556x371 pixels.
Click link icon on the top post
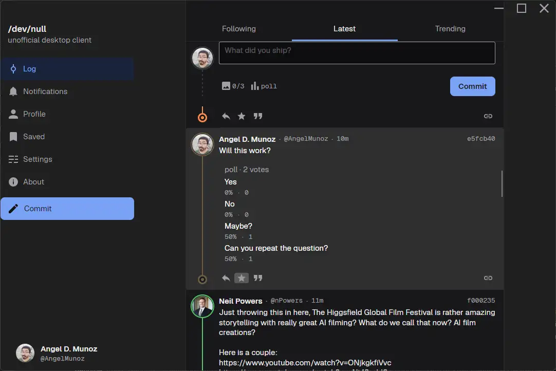(x=488, y=116)
